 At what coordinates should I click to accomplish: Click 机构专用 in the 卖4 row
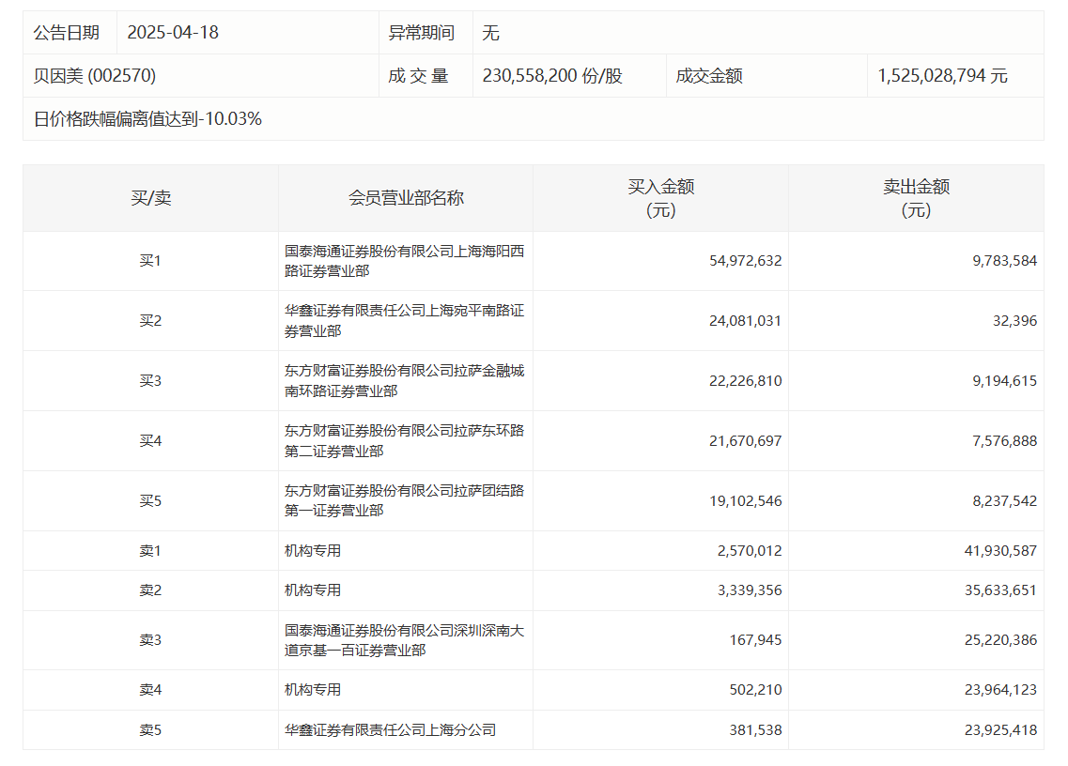pyautogui.click(x=313, y=690)
